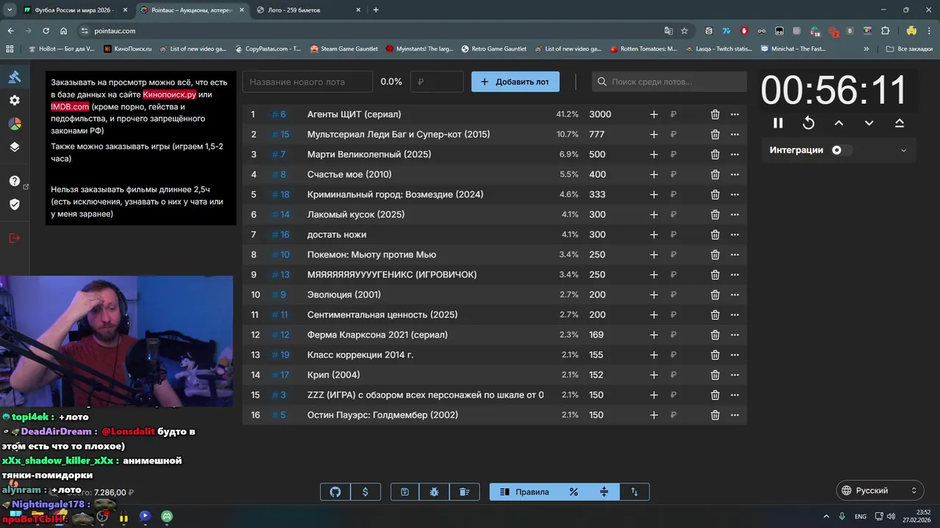Focus the Поиск среди лотов search box
The height and width of the screenshot is (528, 940).
[669, 82]
